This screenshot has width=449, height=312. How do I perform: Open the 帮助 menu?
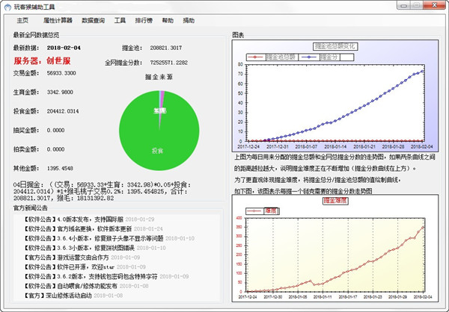[168, 21]
